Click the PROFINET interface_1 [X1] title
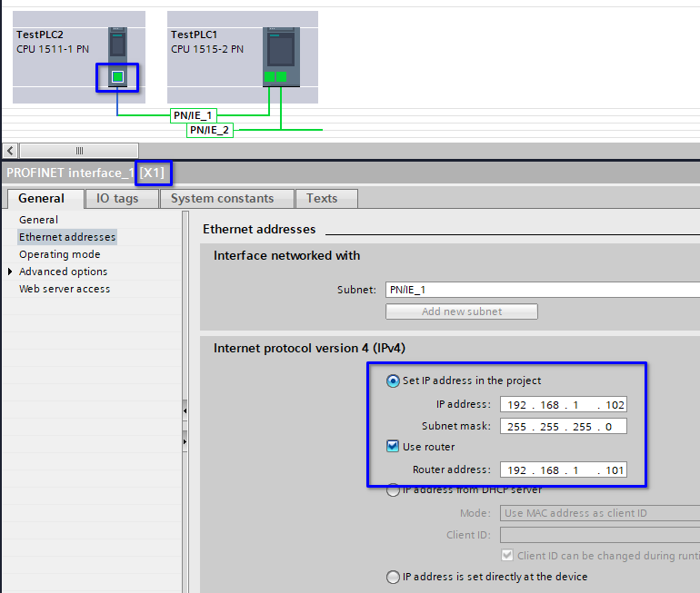The image size is (700, 593). point(85,173)
